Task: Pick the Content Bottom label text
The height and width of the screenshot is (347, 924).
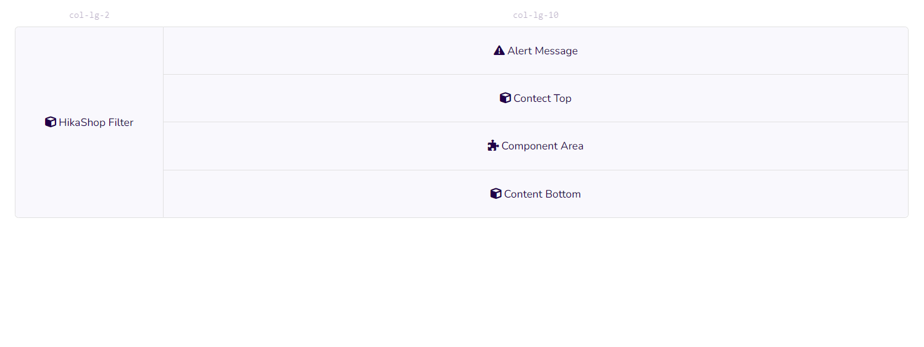Action: [543, 194]
